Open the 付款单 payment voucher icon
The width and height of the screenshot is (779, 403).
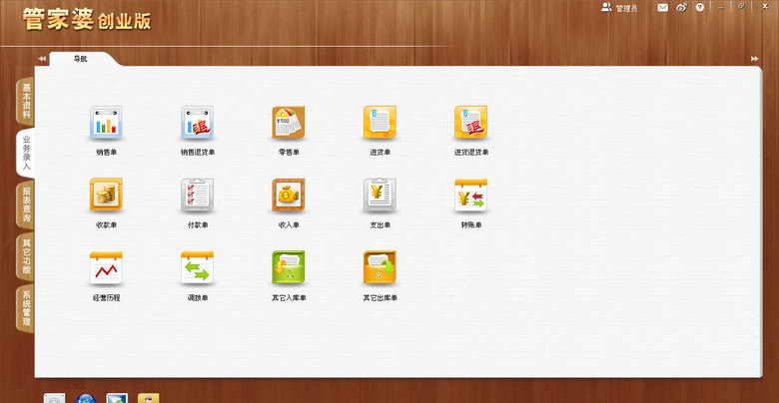(x=197, y=196)
